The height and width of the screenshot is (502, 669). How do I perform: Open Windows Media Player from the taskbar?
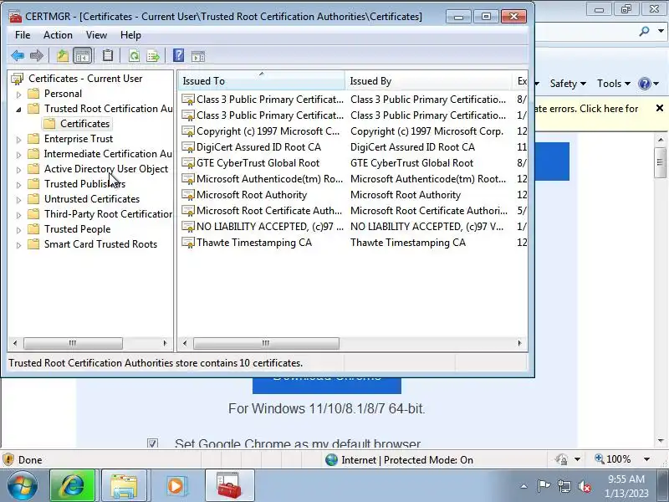pyautogui.click(x=176, y=485)
